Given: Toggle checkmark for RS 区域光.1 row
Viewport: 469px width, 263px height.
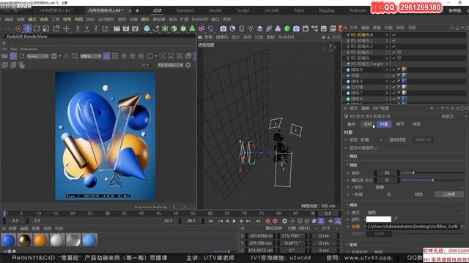Looking at the screenshot, I should 394,52.
